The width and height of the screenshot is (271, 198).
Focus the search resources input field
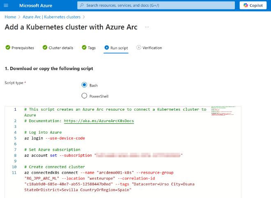coord(156,5)
